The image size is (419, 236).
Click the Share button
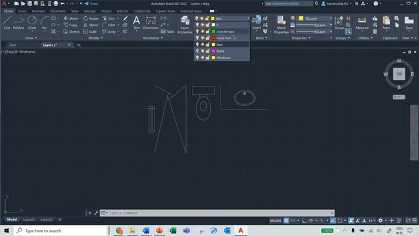tap(92, 3)
